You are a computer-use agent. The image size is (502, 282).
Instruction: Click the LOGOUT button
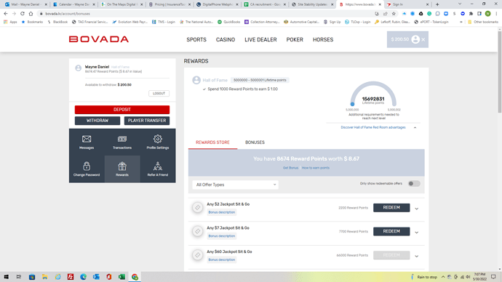pyautogui.click(x=159, y=93)
